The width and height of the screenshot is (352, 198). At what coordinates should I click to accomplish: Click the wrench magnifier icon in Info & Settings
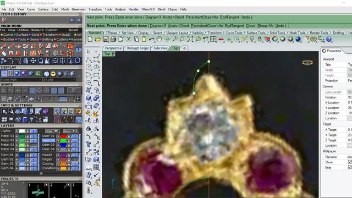coord(11,111)
